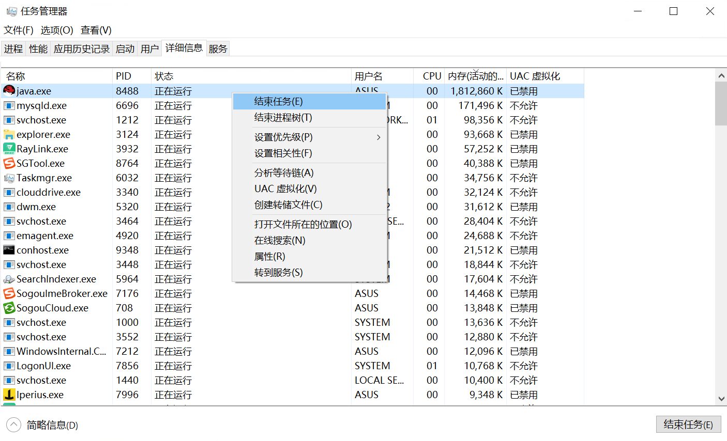Click the Taskmgr.exe process icon
The image size is (727, 441).
(x=9, y=178)
